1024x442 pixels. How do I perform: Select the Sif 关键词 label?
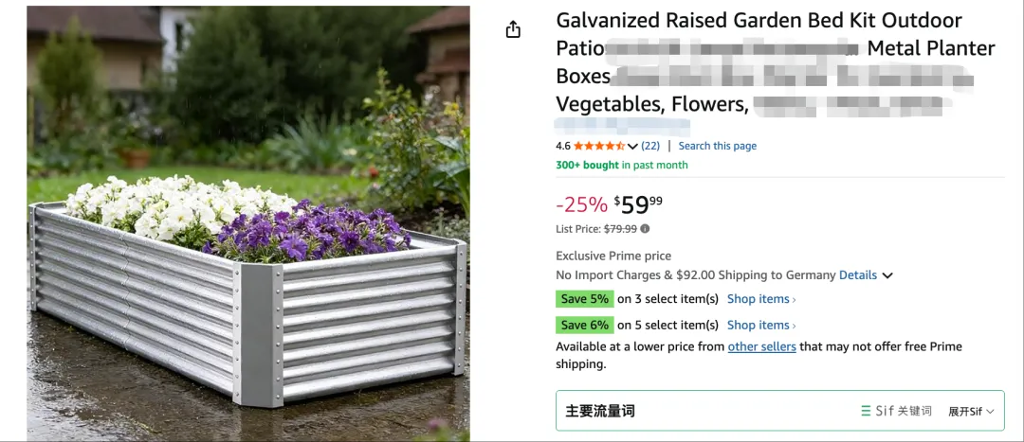click(x=902, y=411)
